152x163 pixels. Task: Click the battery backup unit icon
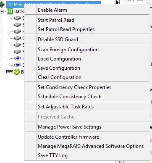pos(10,72)
